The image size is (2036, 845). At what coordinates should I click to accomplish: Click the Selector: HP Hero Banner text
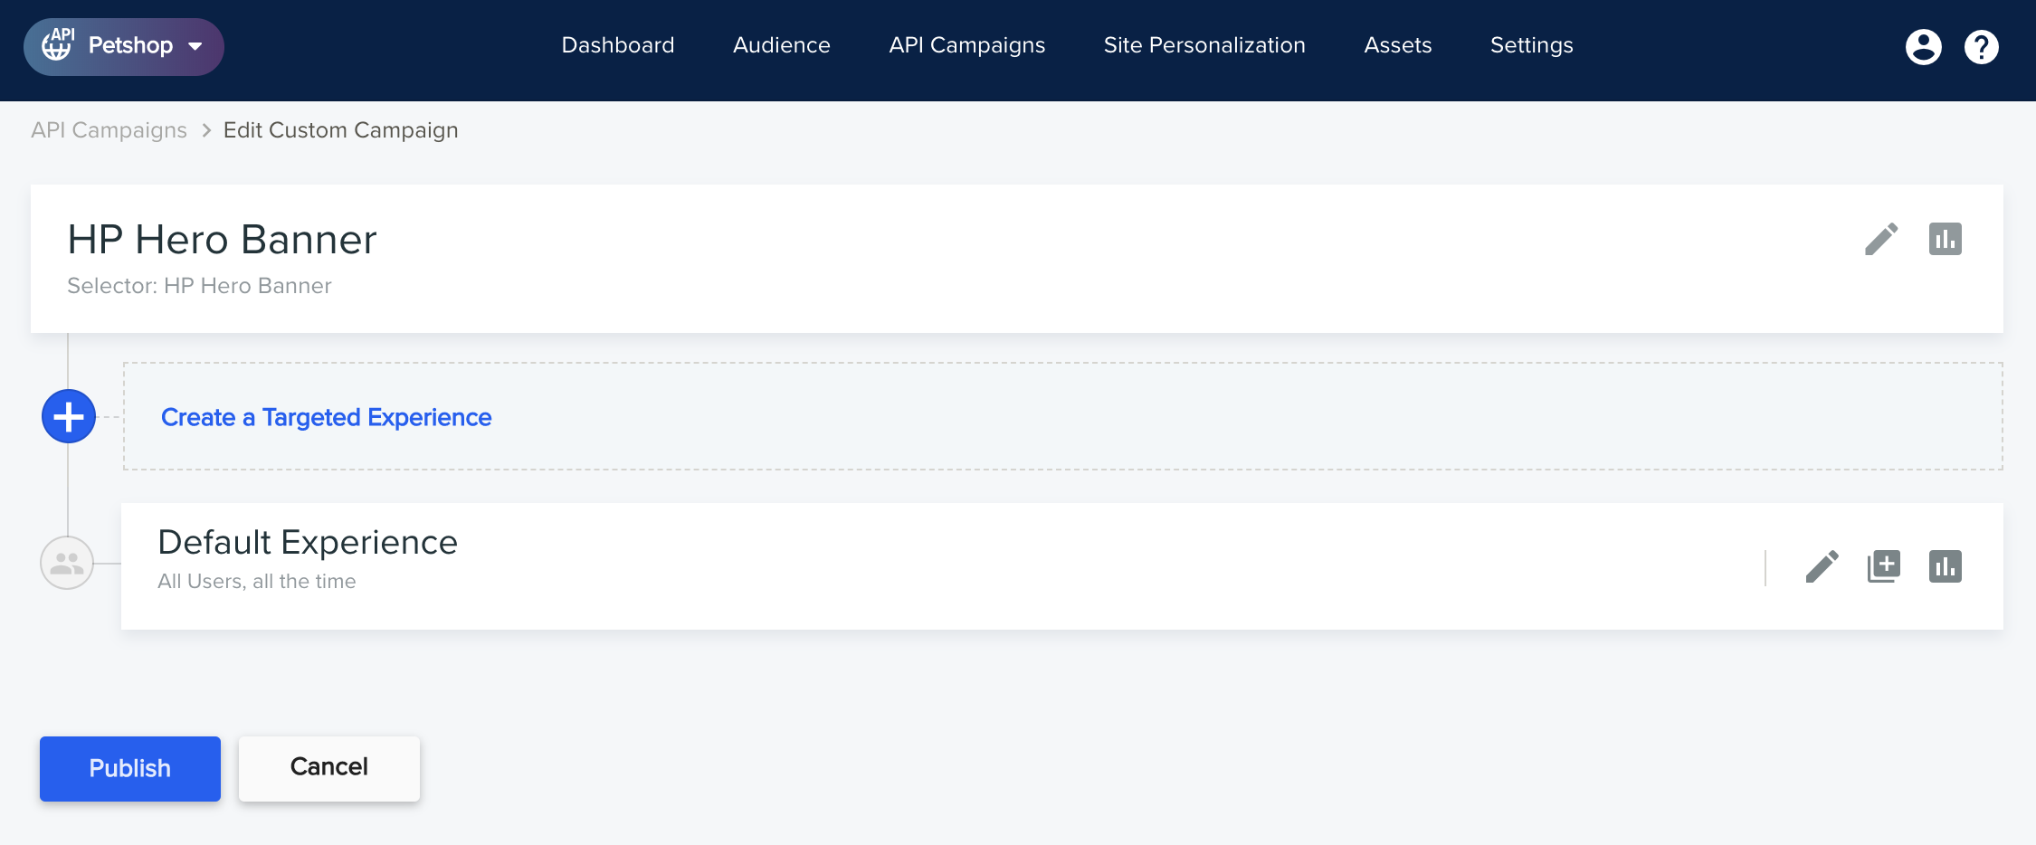(x=199, y=286)
